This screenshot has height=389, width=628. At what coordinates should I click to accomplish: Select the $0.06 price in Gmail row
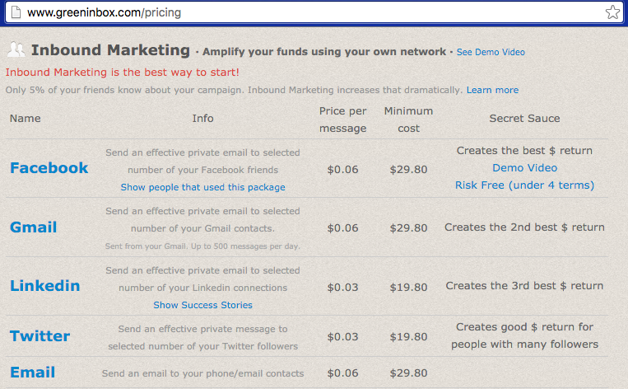(343, 228)
